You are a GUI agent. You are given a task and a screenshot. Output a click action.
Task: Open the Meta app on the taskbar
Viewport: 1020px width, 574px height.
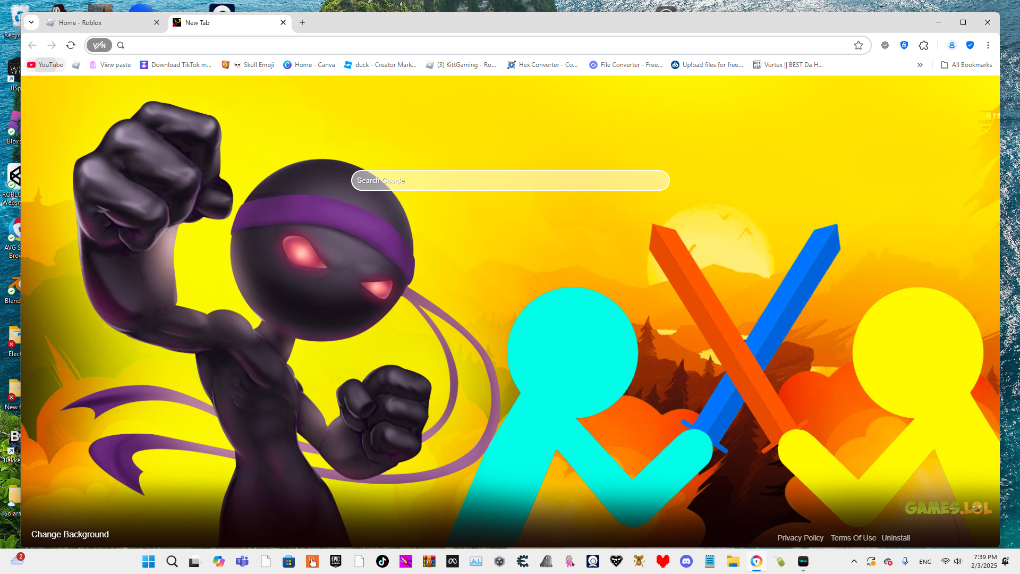pos(453,561)
